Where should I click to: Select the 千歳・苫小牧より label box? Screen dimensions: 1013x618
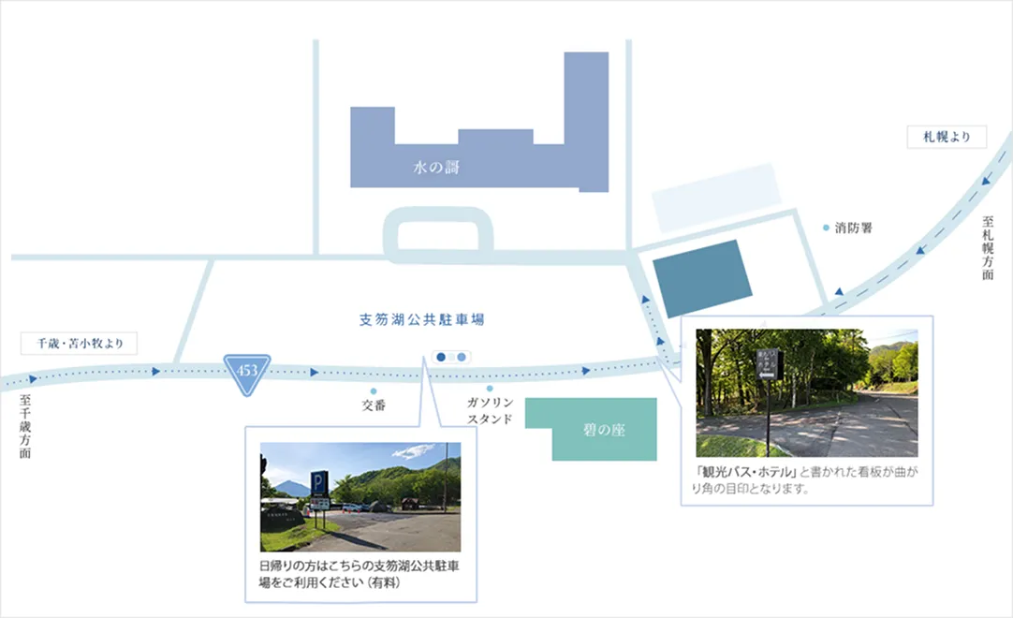79,344
